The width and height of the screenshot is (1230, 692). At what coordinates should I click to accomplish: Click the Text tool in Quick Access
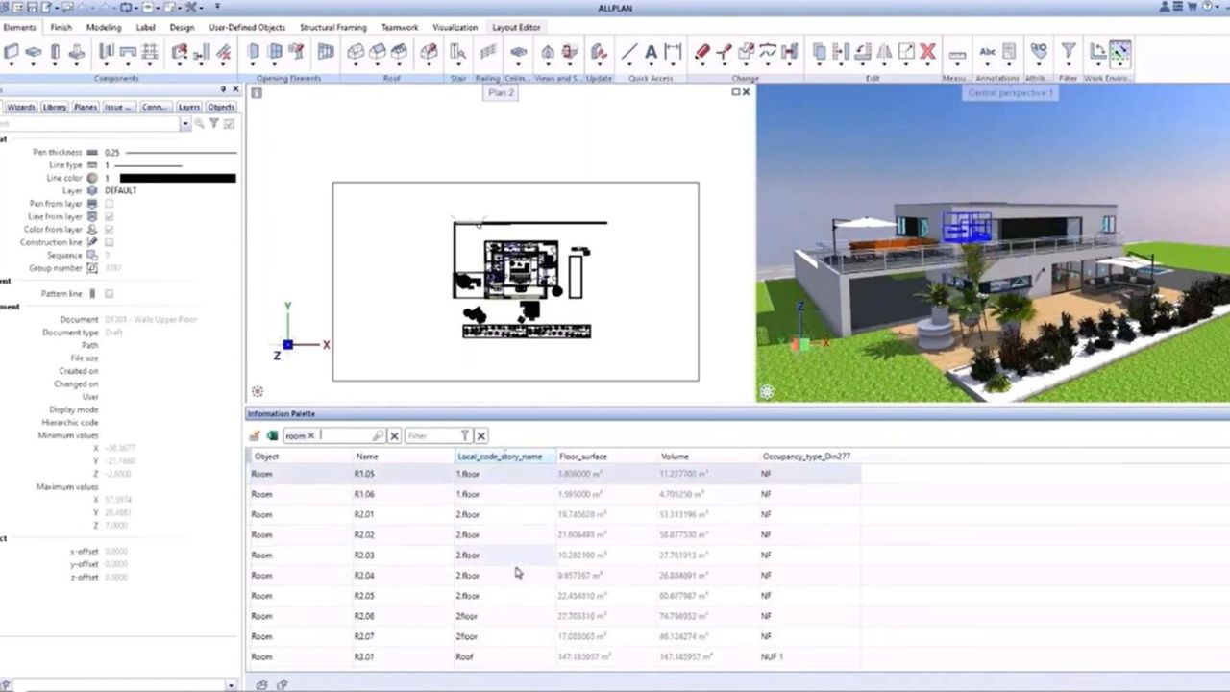point(652,52)
